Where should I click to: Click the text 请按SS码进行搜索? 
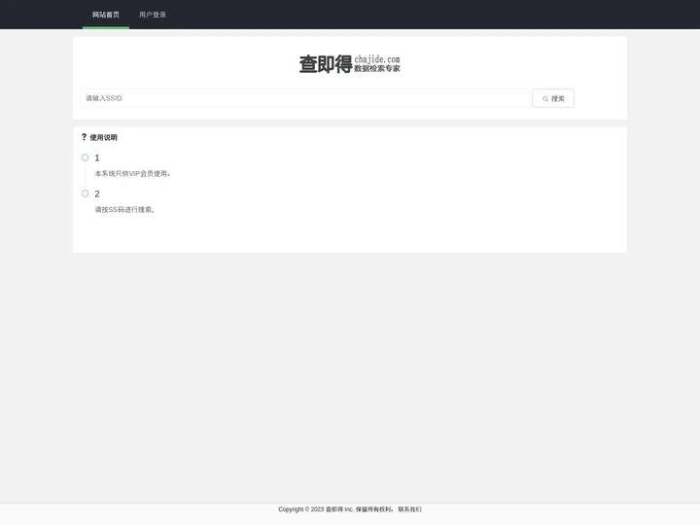(124, 209)
